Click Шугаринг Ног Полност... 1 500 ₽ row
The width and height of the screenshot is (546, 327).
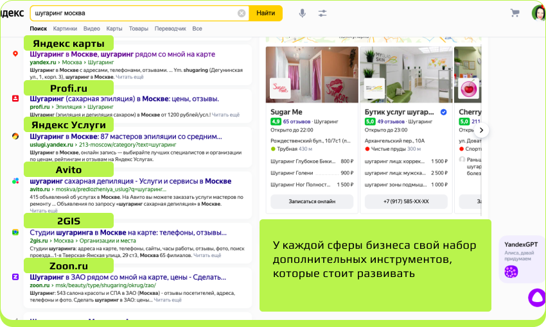(312, 185)
